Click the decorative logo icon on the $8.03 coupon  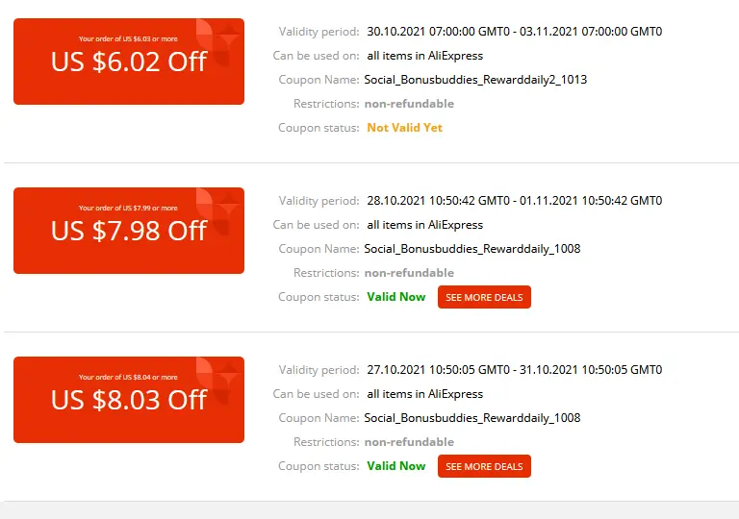[x=218, y=380]
